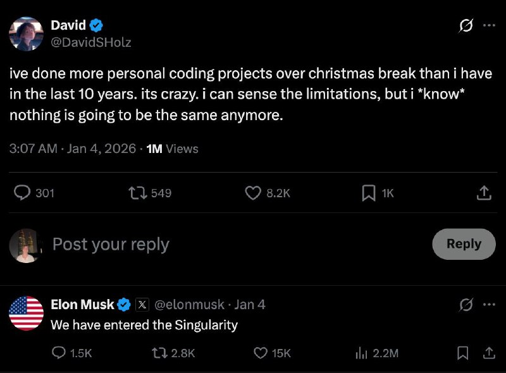Screen dimensions: 506x373
Task: Click the X affiliation badge beside Elon Musk
Action: pyautogui.click(x=142, y=305)
